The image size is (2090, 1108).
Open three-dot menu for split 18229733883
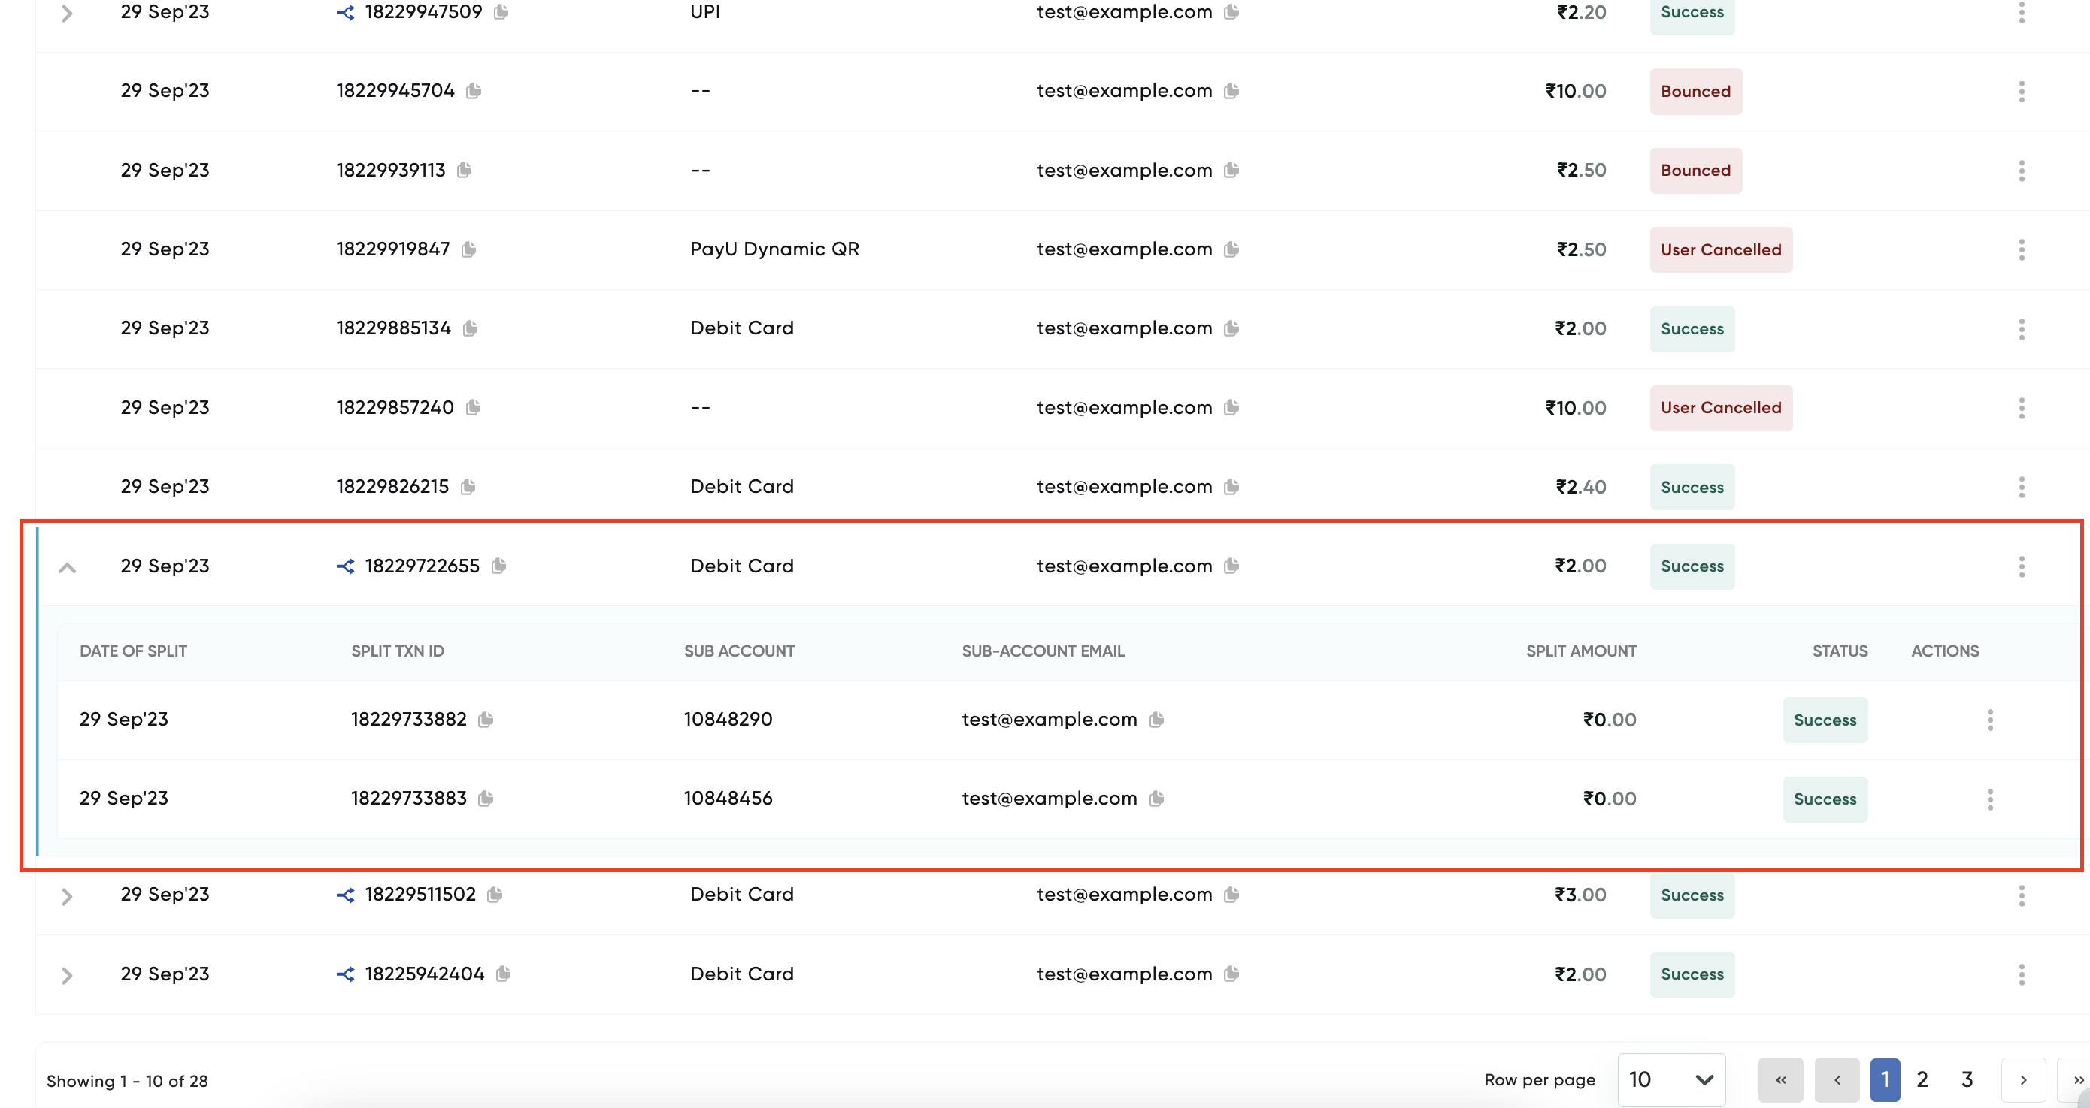pyautogui.click(x=1989, y=799)
